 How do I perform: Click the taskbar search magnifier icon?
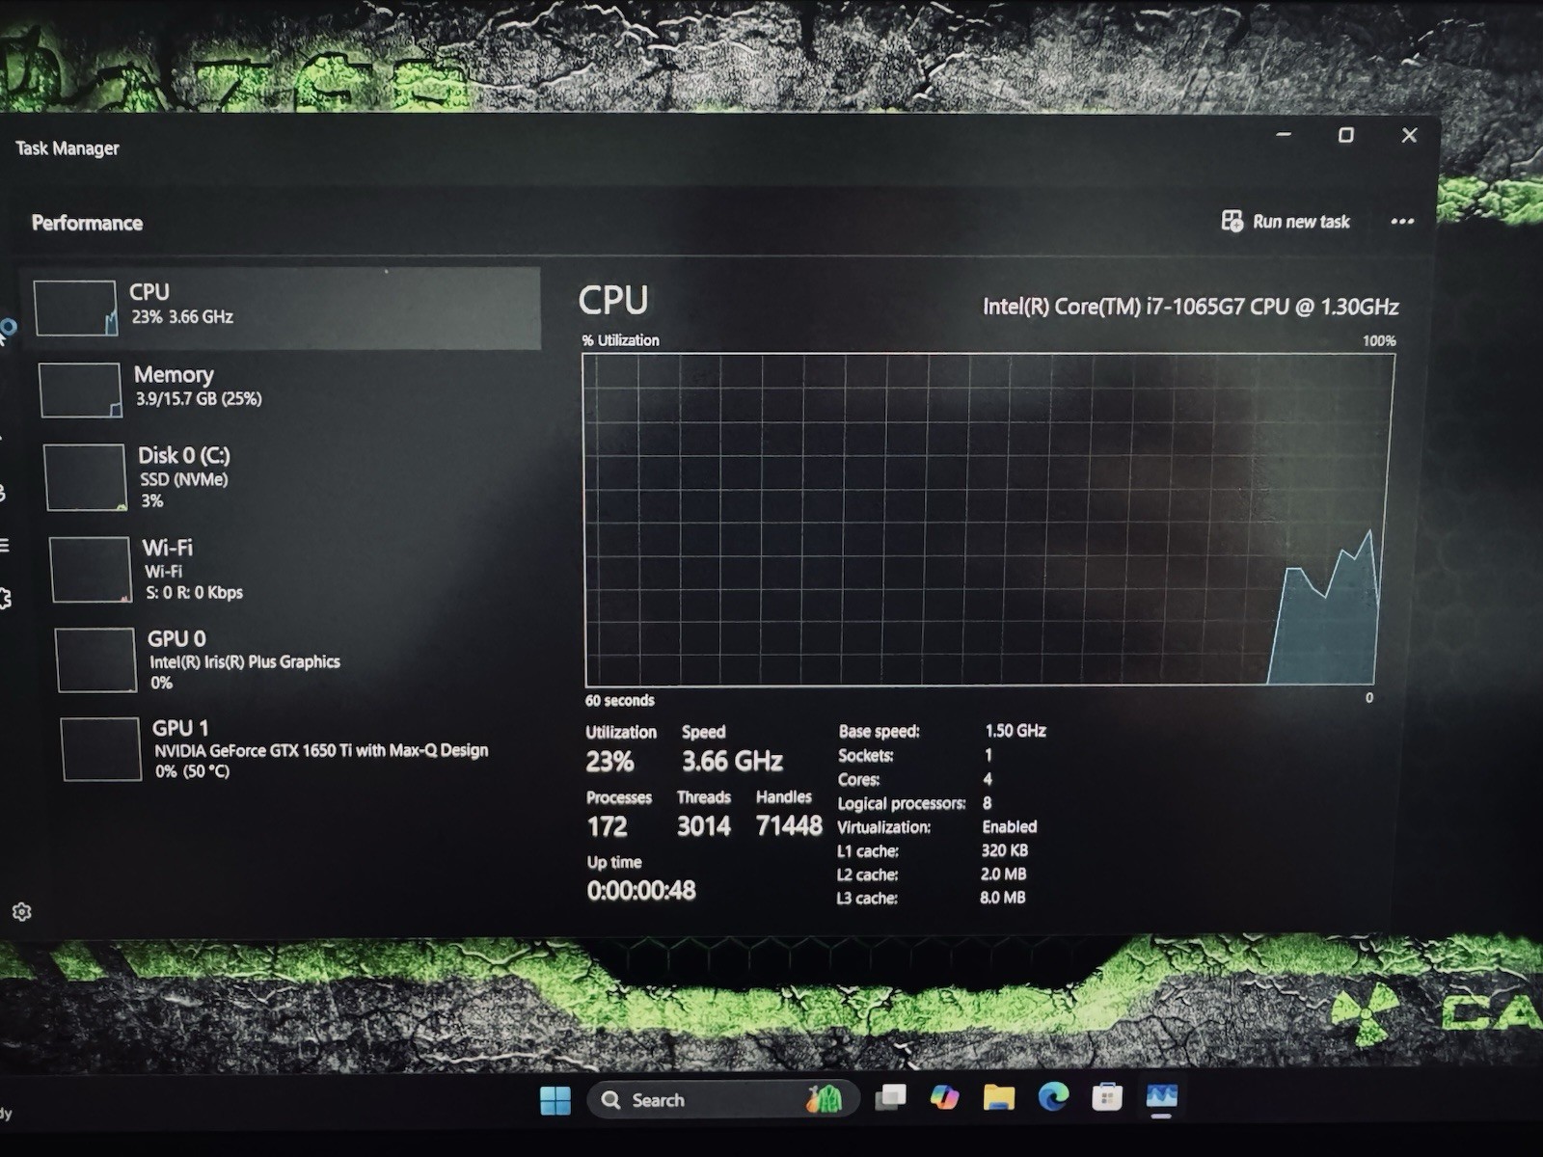tap(610, 1100)
